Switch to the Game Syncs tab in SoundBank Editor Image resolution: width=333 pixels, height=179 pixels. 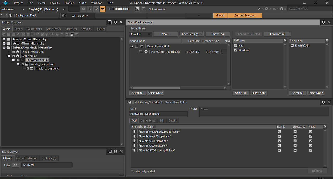pyautogui.click(x=148, y=120)
